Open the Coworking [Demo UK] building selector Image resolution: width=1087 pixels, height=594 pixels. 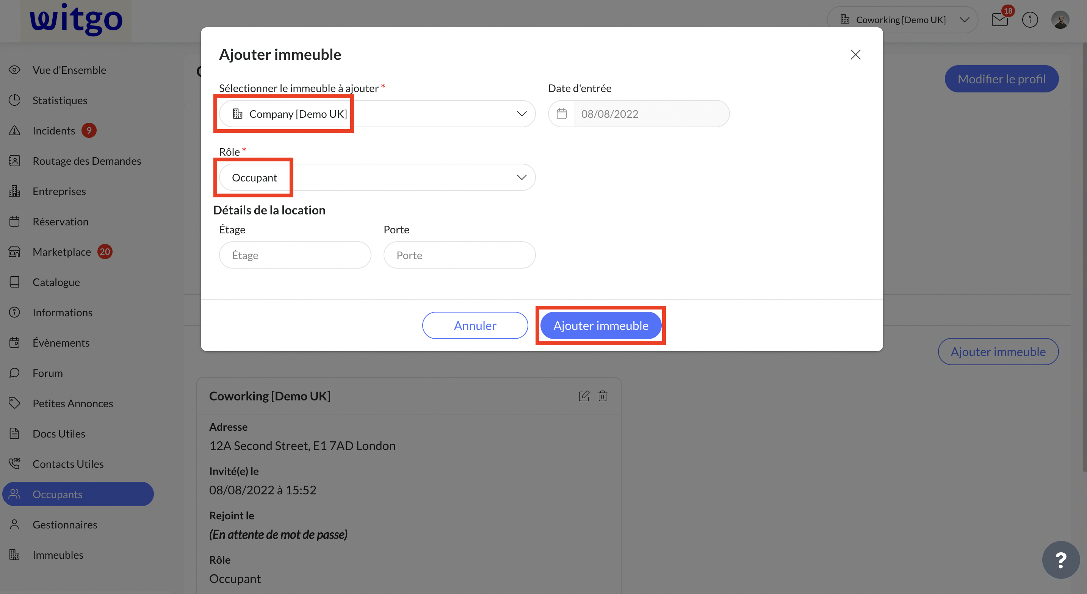(902, 20)
